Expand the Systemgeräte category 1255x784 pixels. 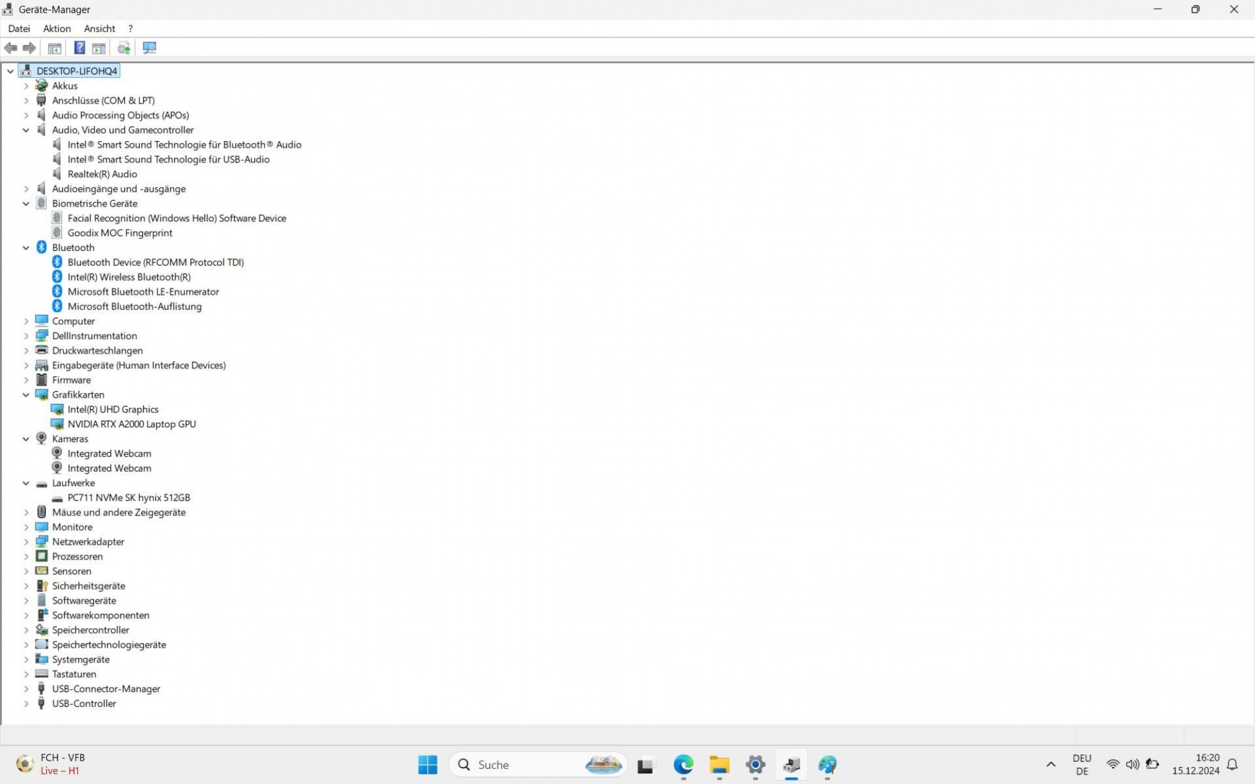(x=26, y=659)
